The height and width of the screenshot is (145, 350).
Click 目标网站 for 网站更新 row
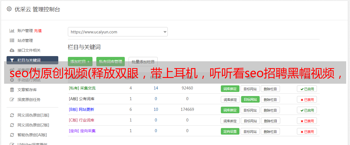[x=250, y=110]
